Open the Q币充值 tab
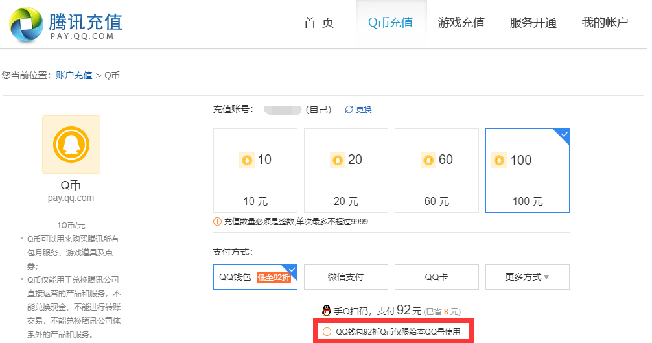The height and width of the screenshot is (343, 652). pos(390,23)
